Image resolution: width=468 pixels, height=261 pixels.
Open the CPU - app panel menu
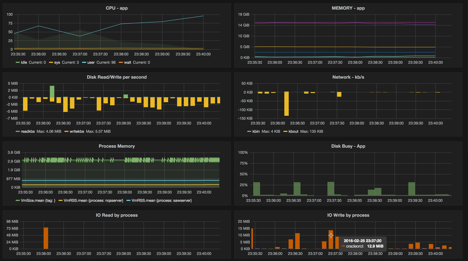tap(116, 8)
